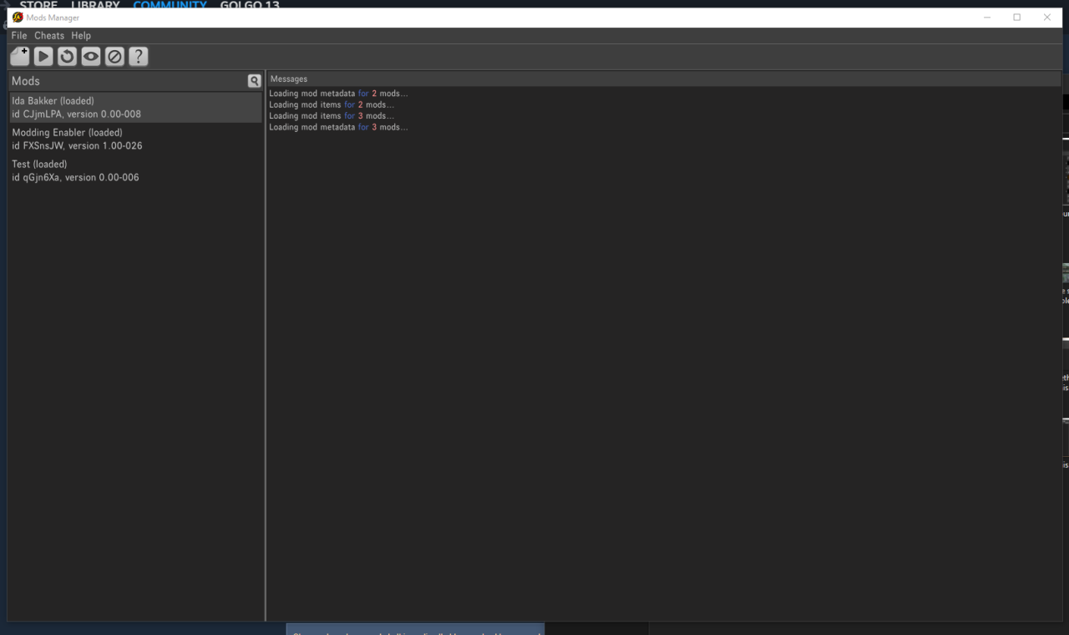
Task: Click the Mods panel title label
Action: (x=26, y=81)
